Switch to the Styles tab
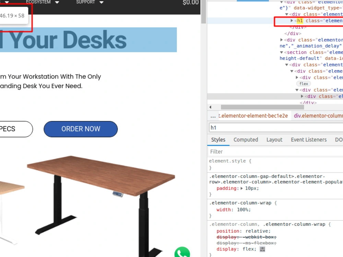 [x=218, y=140]
